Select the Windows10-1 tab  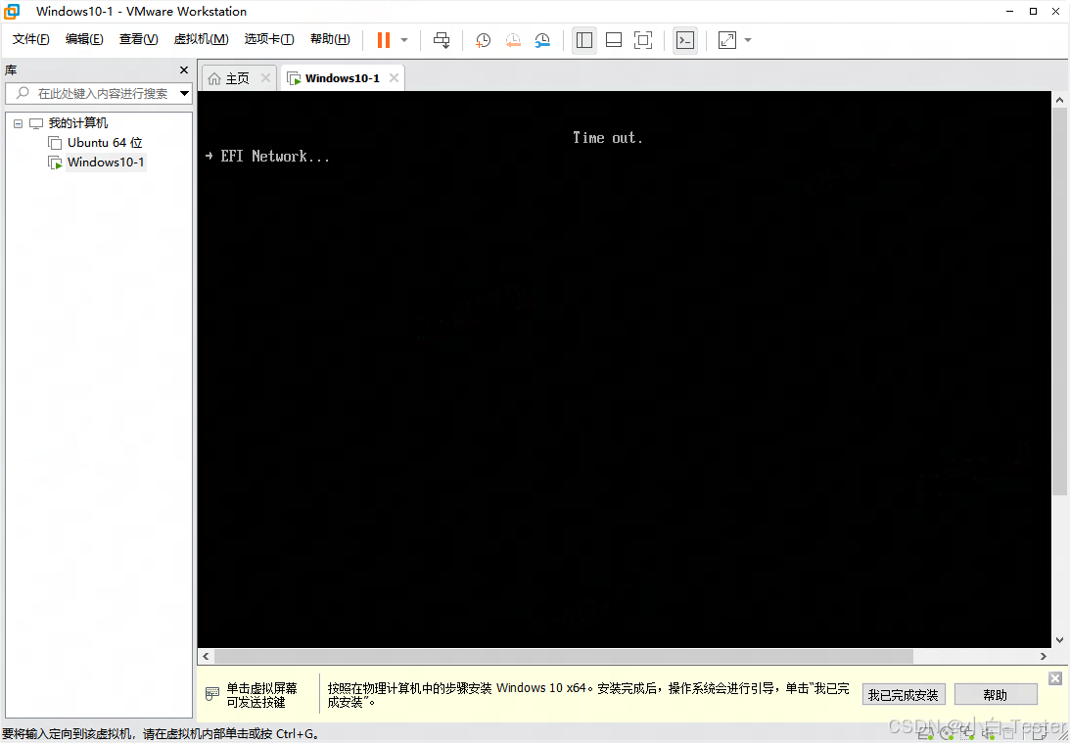[342, 78]
